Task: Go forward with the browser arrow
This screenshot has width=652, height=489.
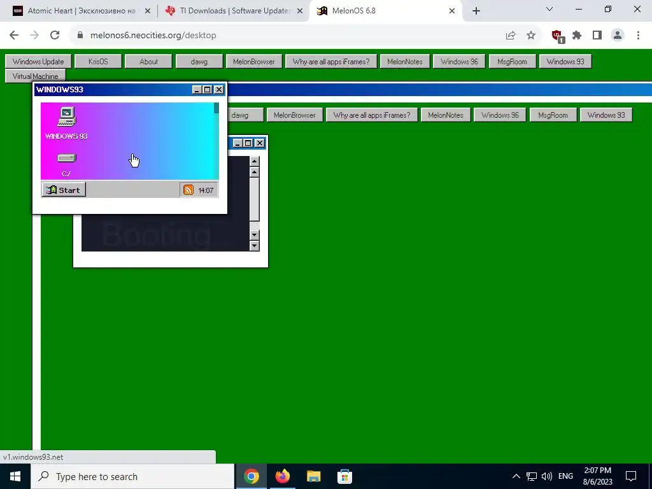Action: click(34, 36)
